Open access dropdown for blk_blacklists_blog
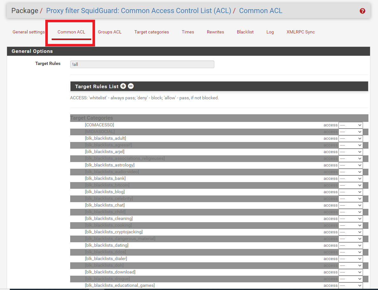This screenshot has height=290, width=378. click(x=351, y=192)
